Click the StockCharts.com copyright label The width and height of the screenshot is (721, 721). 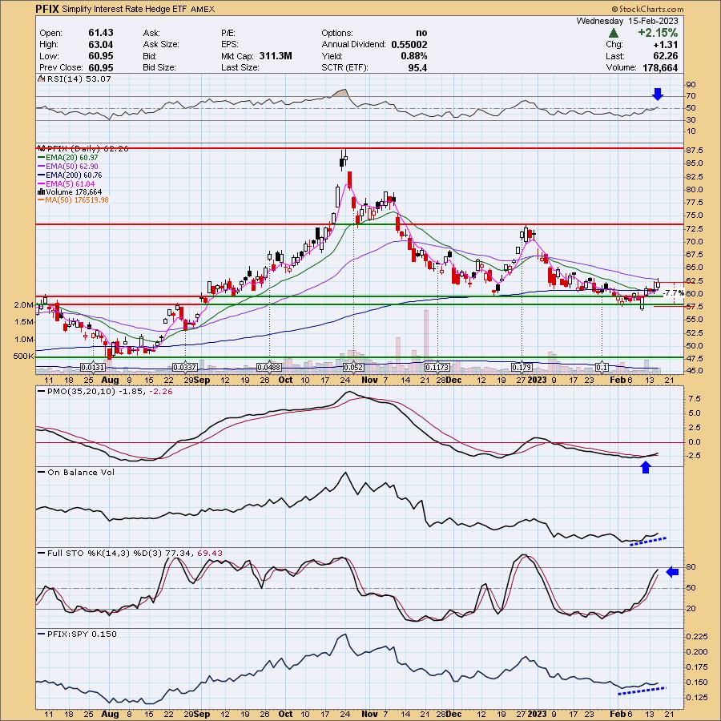pos(647,9)
